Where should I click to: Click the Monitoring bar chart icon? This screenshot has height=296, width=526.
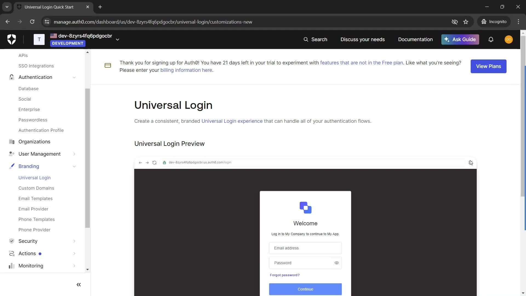click(12, 266)
